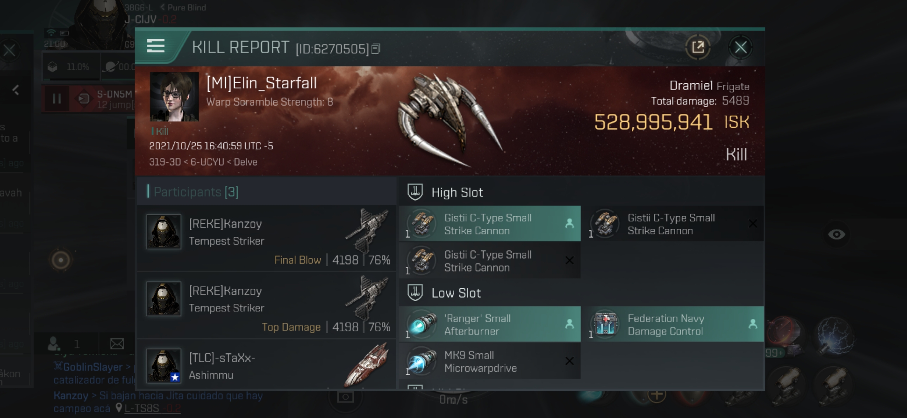Select -sTaXx- Ashimmu participant entry
The image size is (907, 418).
[267, 365]
